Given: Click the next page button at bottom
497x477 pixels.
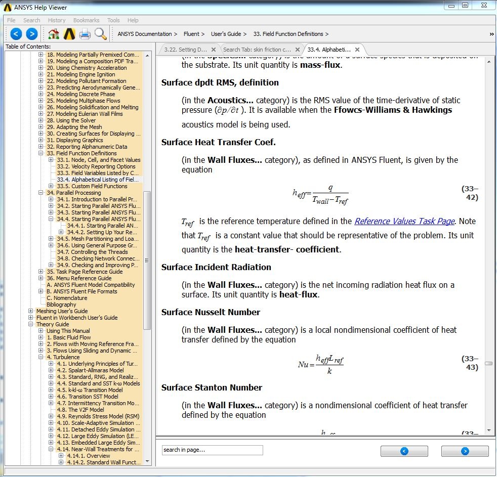Looking at the screenshot, I should [x=465, y=451].
